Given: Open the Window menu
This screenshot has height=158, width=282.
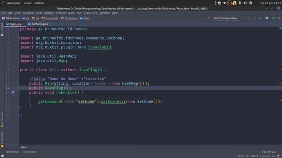Looking at the screenshot, I should tap(104, 13).
